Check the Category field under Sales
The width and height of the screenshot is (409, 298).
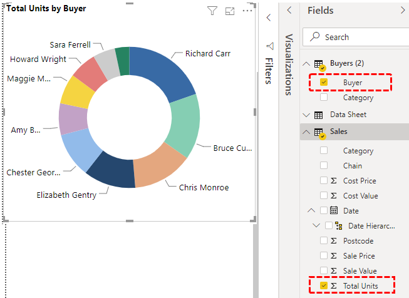pyautogui.click(x=324, y=150)
